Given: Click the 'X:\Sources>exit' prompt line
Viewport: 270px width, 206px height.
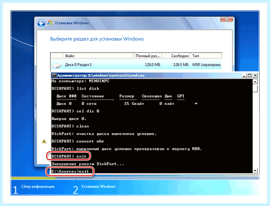Looking at the screenshot, I should 70,171.
